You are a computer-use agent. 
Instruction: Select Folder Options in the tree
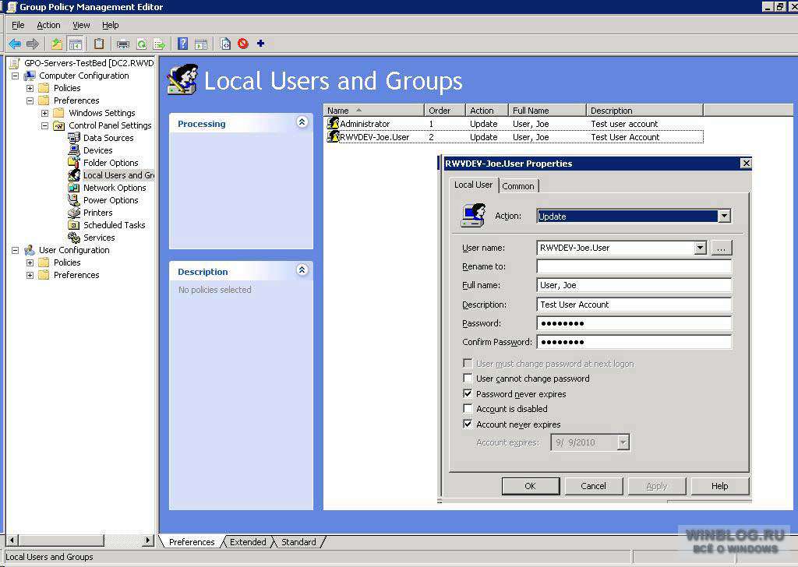(x=111, y=163)
